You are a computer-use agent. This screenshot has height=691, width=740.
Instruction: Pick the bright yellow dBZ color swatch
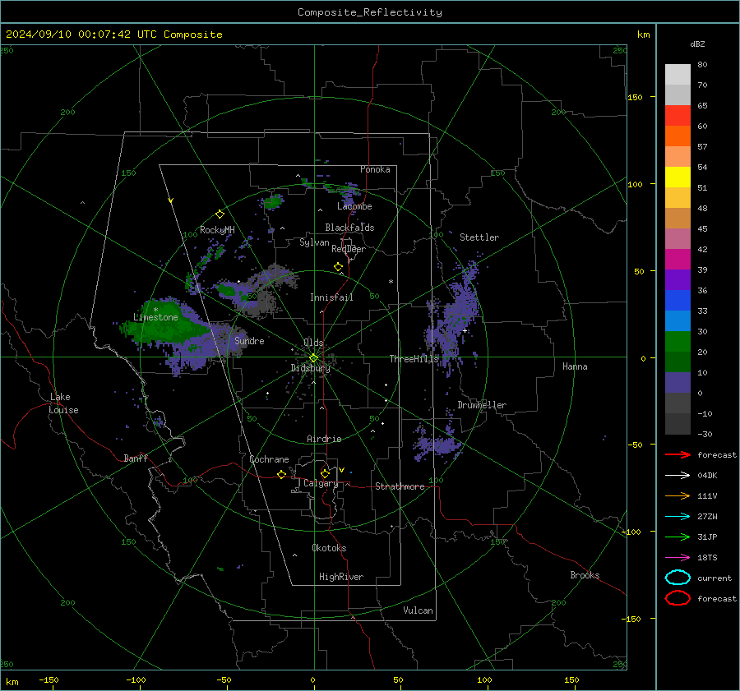pyautogui.click(x=678, y=177)
